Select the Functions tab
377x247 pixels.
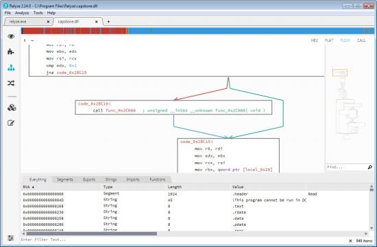tap(158, 179)
